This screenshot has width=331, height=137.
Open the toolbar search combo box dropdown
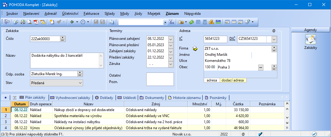(x=165, y=22)
